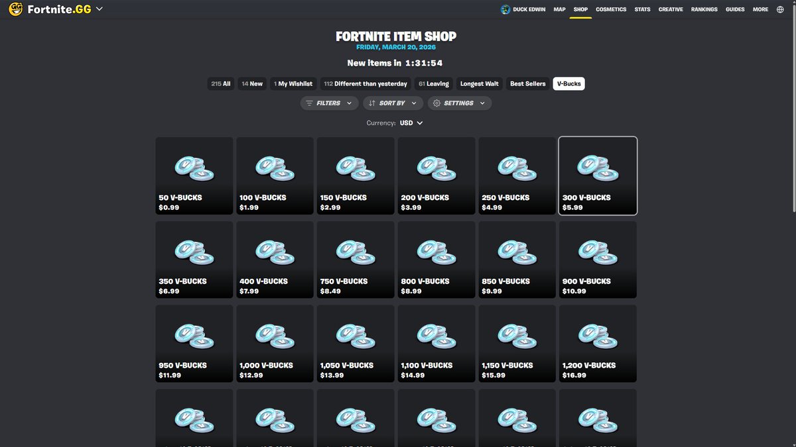Image resolution: width=796 pixels, height=447 pixels.
Task: Click the New items in countdown timer
Action: (395, 63)
